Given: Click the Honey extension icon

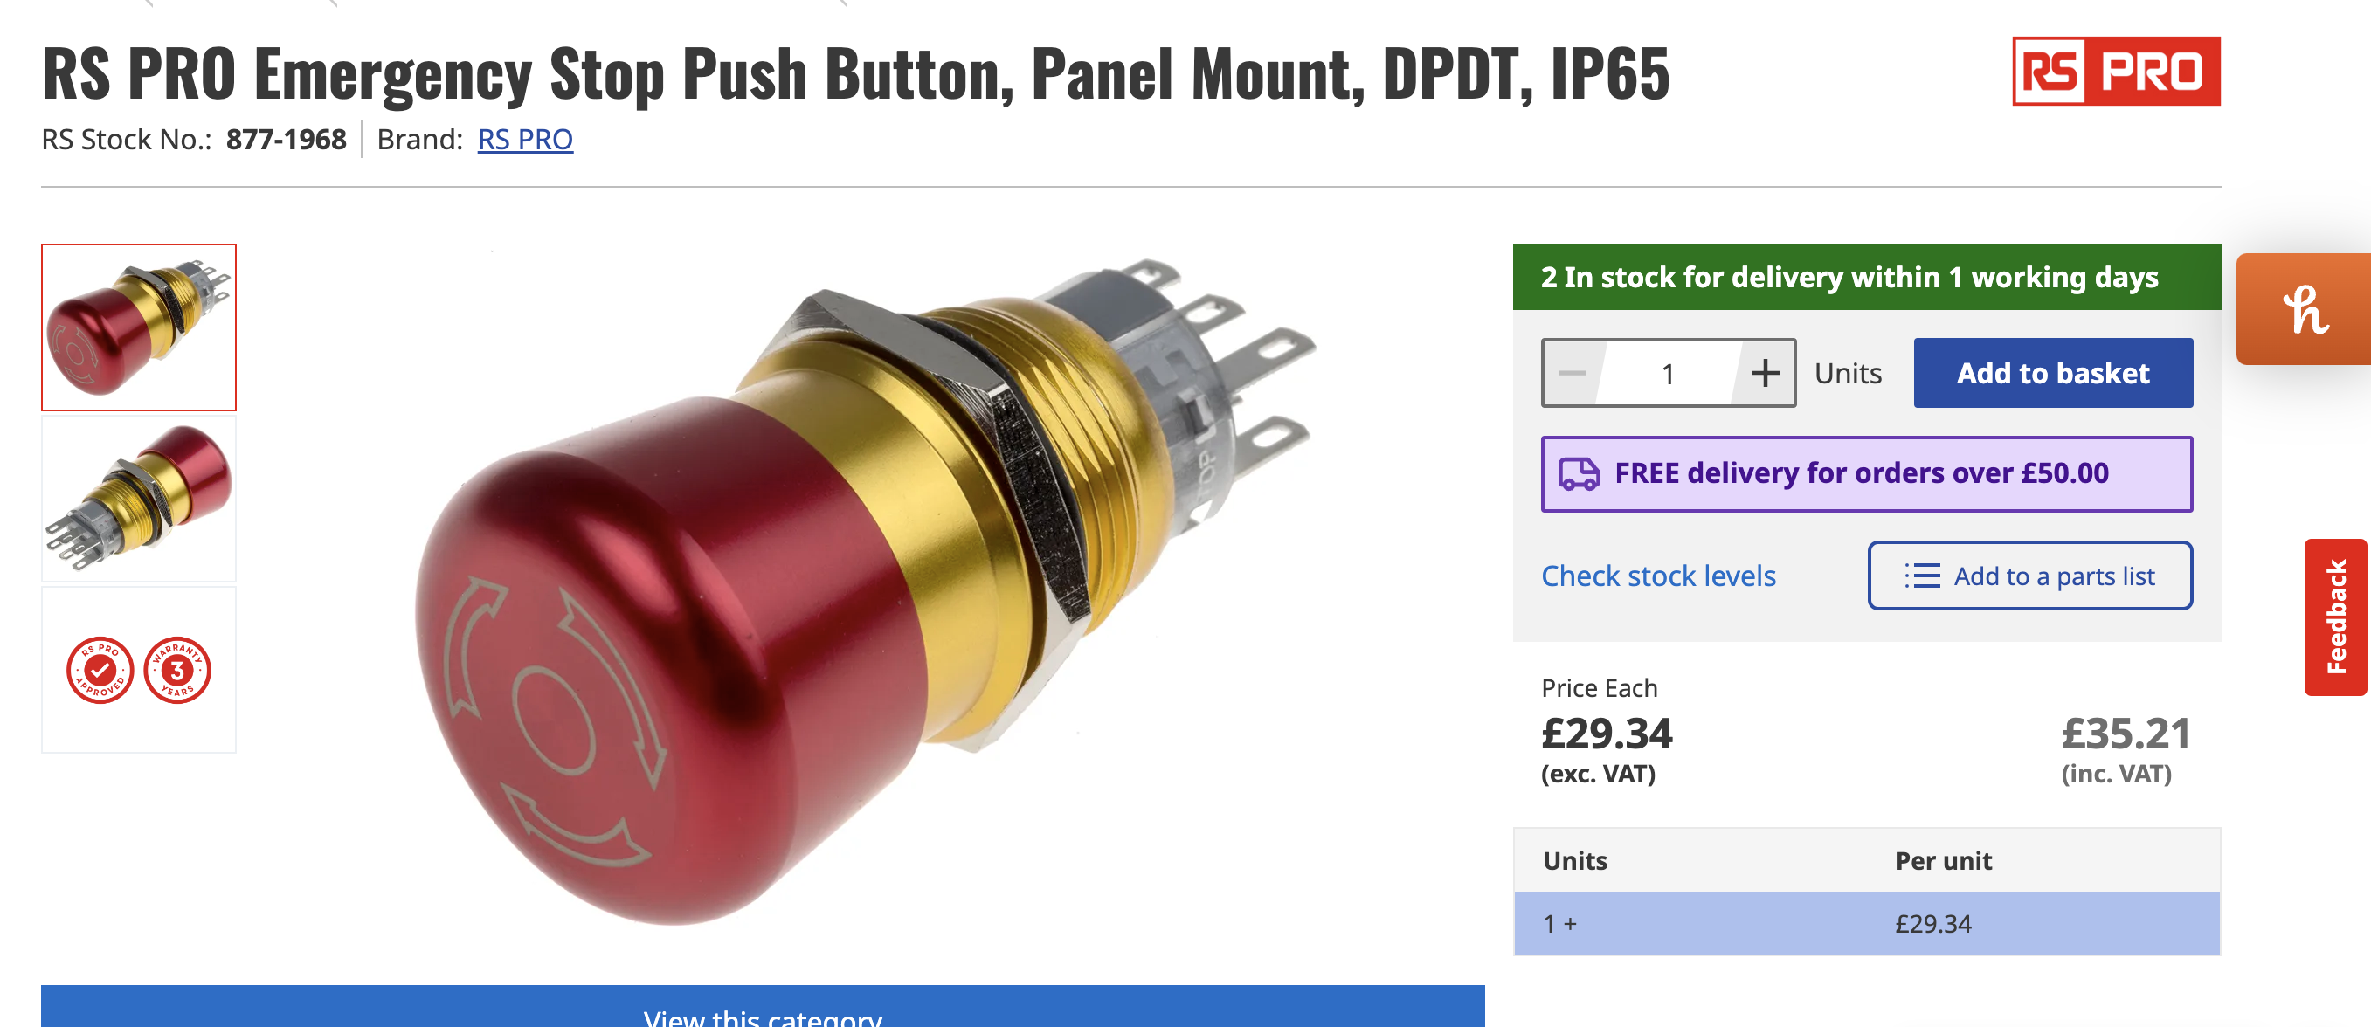Looking at the screenshot, I should [x=2305, y=309].
